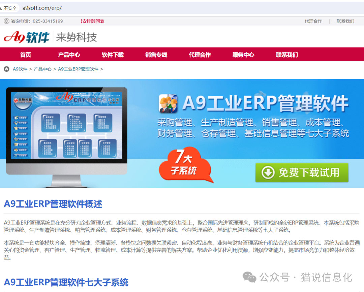Click the insecure warning icon in the address bar
Screen dimensions: 364x292
(1, 8)
